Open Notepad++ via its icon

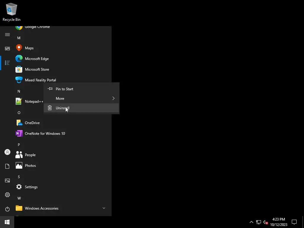[19, 101]
